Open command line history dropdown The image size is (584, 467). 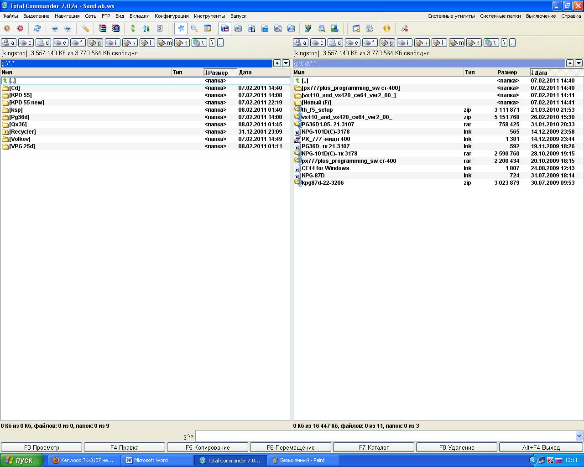click(x=579, y=436)
